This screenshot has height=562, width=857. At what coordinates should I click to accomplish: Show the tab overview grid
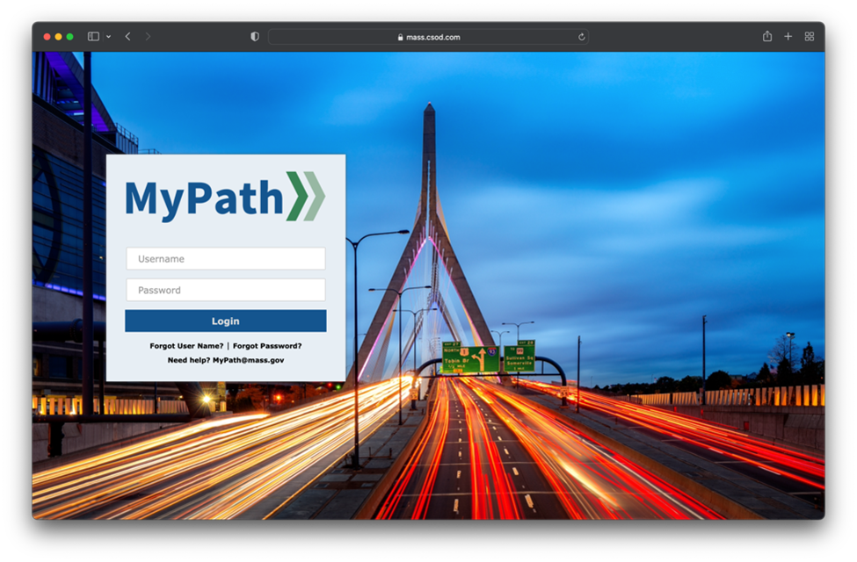point(809,37)
